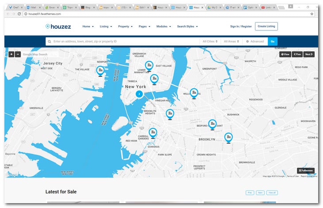Open the cluster marker labeled 2
This screenshot has width=323, height=208.
tap(139, 94)
